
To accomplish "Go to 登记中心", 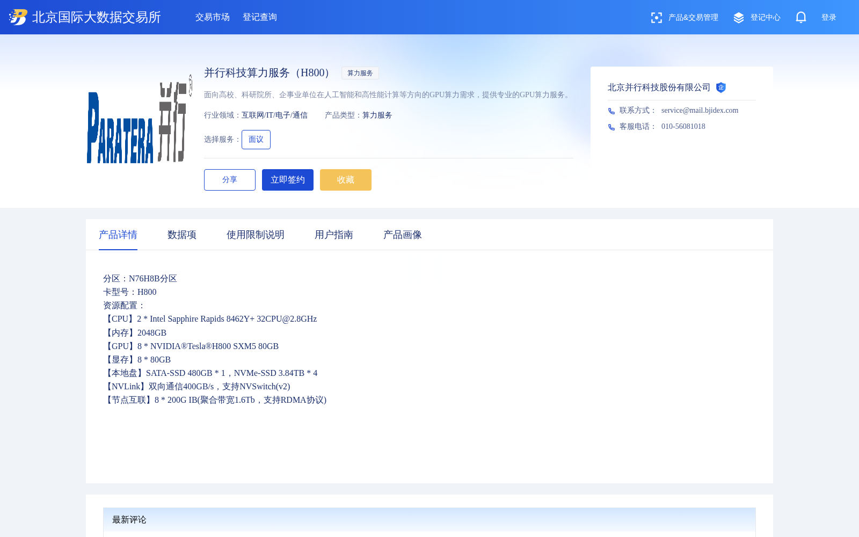I will [766, 18].
